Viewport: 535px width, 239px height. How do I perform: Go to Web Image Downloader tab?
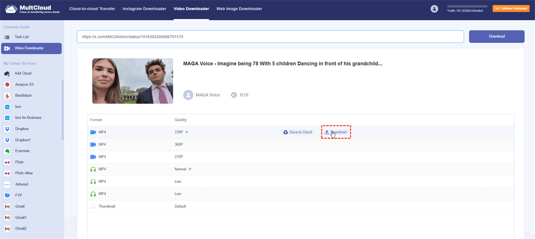(239, 9)
